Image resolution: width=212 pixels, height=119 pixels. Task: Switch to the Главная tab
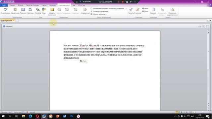tap(12, 5)
